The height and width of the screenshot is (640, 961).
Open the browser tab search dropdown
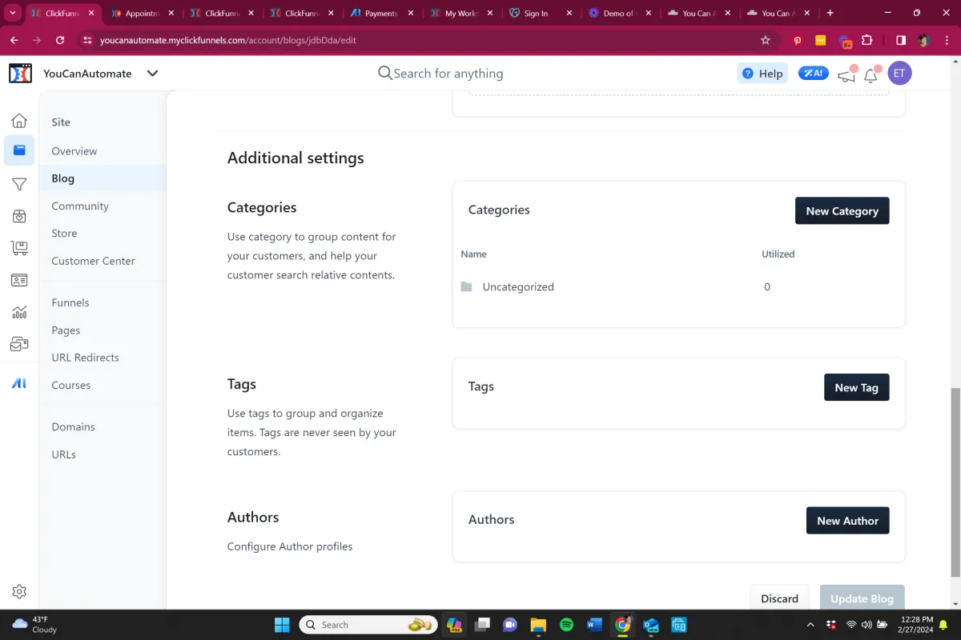(x=12, y=13)
